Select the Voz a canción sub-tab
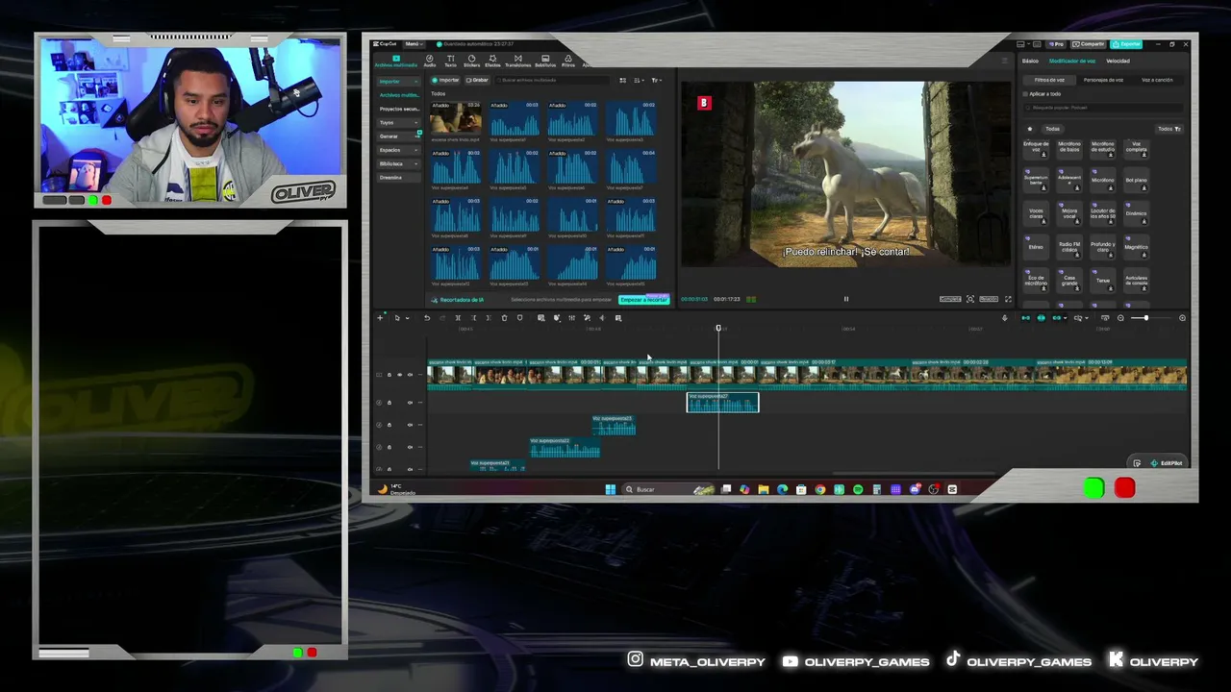Image resolution: width=1231 pixels, height=692 pixels. [x=1157, y=80]
